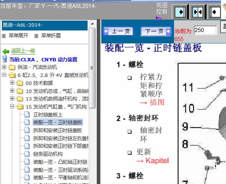Click the 奥迪--A6L-2014- header bar
Viewport: 226px width, 184px height.
(45, 26)
